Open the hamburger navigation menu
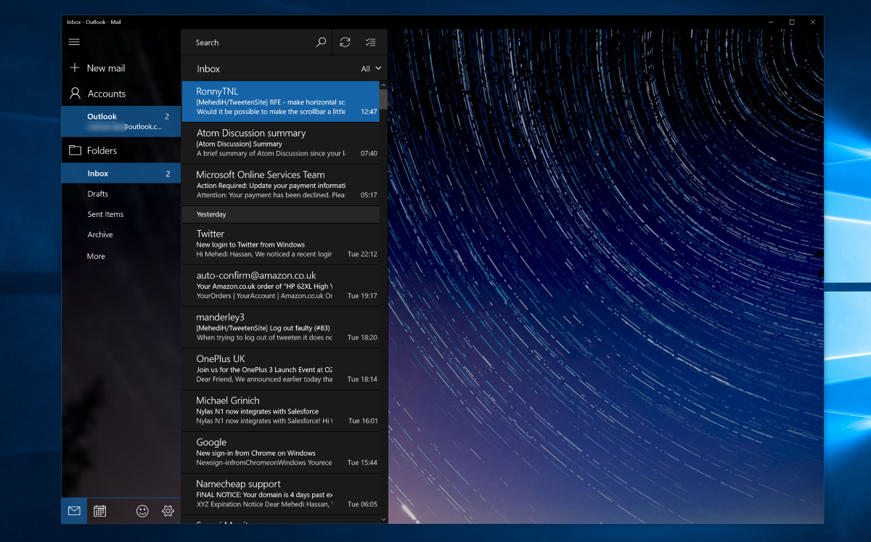The height and width of the screenshot is (542, 871). tap(74, 42)
